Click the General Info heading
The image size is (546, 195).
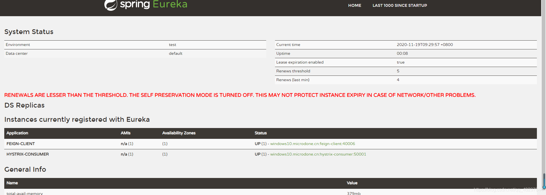click(x=25, y=169)
